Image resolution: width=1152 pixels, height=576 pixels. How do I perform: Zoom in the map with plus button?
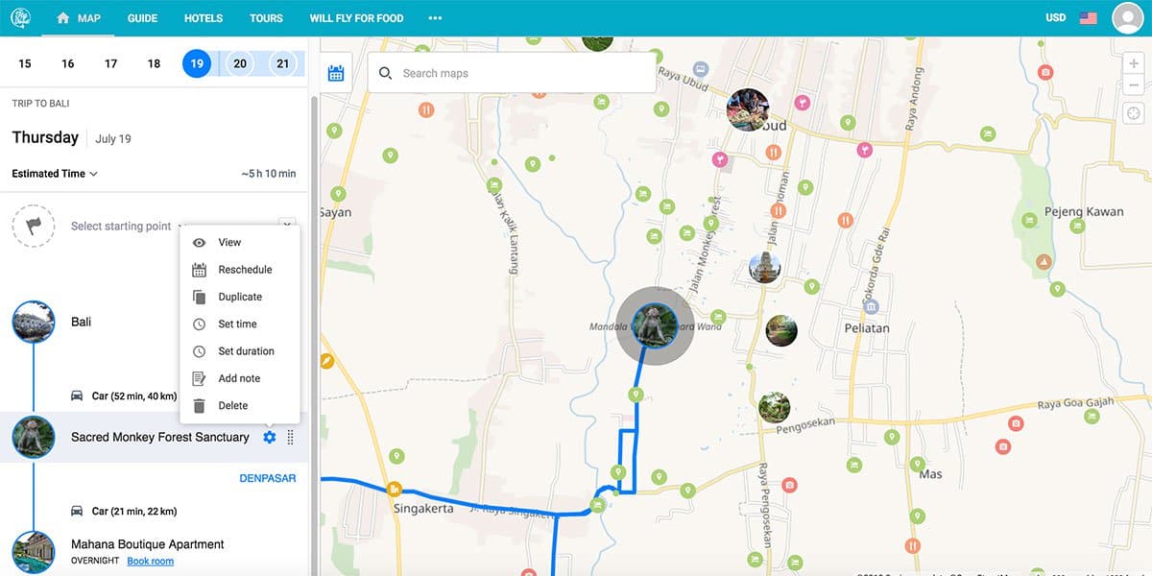click(1134, 63)
